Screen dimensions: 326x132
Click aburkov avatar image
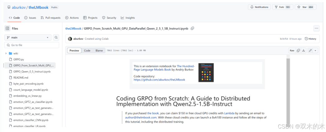(70, 39)
